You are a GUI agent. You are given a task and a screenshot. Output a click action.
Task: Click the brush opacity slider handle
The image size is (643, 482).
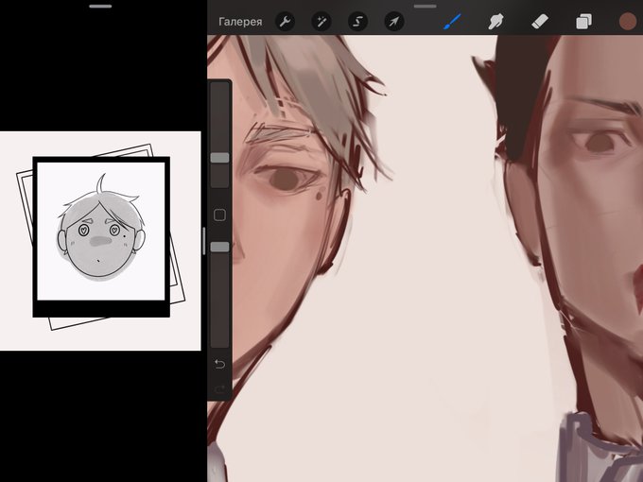219,247
